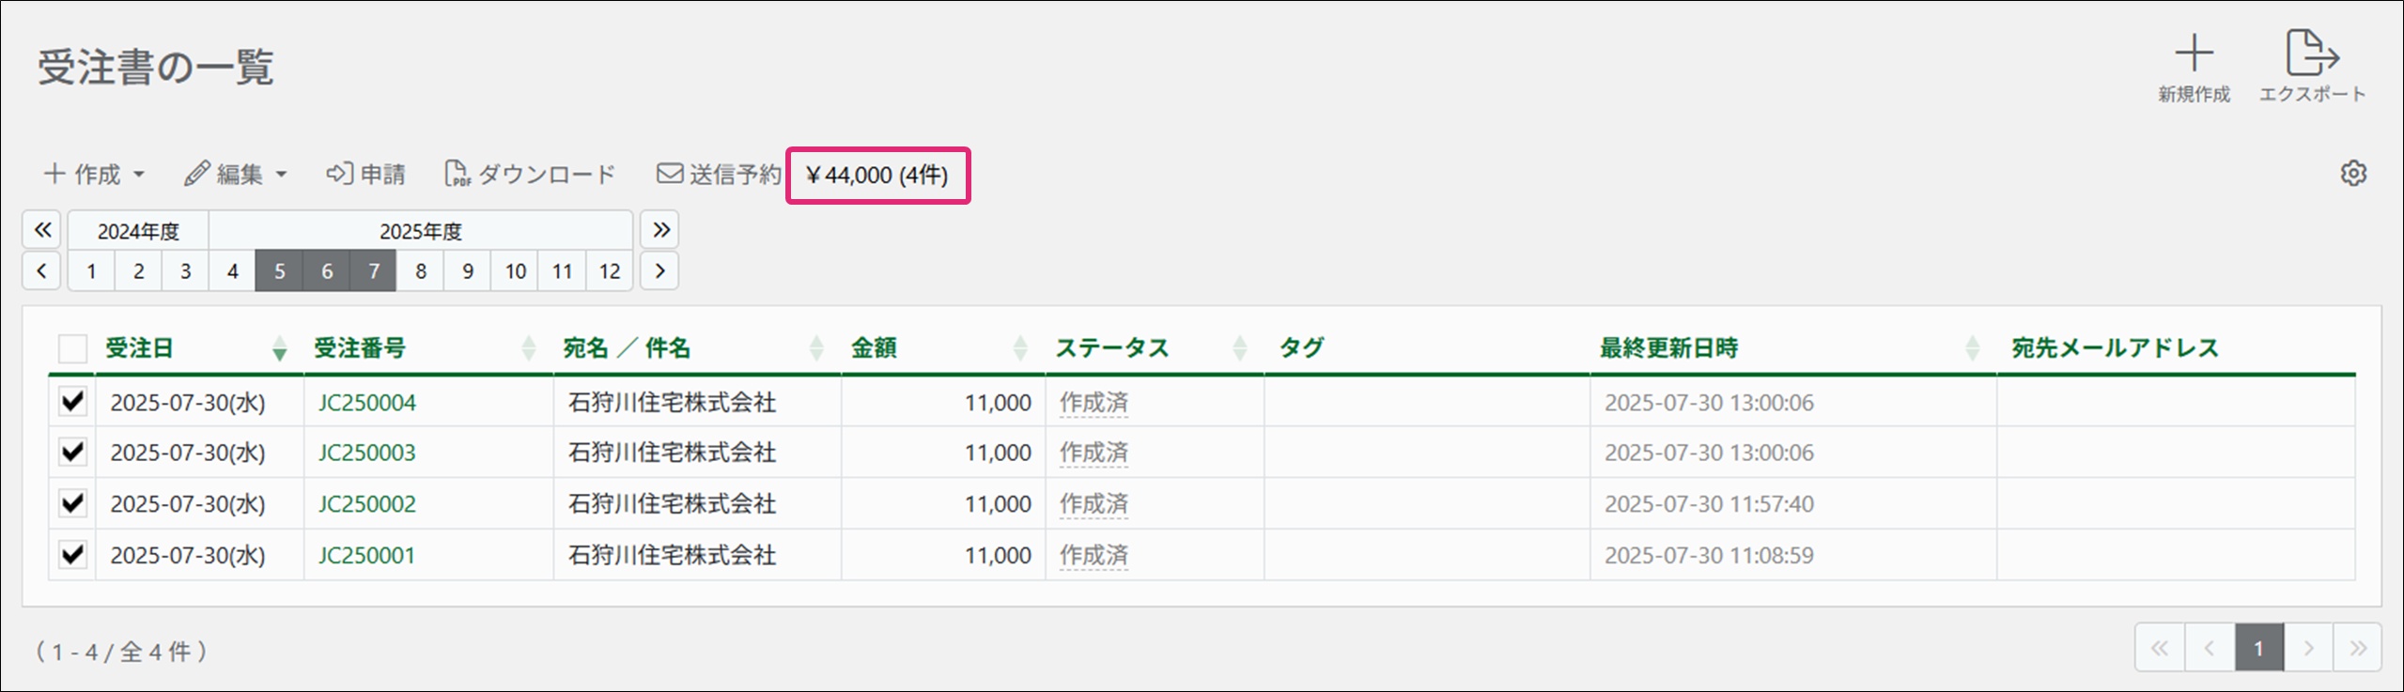Expand the 作成 dropdown menu

(x=94, y=175)
